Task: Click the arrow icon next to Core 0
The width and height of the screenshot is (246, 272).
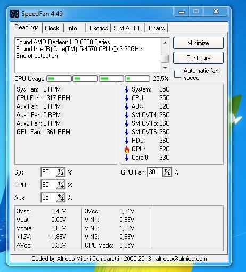Action: pos(127,158)
